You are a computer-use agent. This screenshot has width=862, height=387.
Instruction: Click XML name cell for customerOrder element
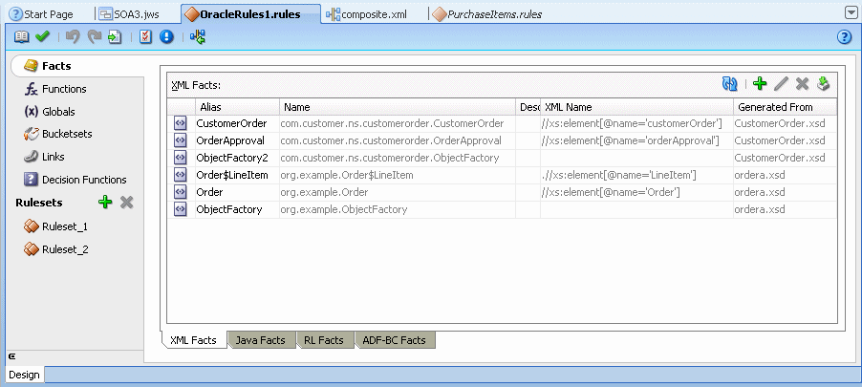[x=636, y=123]
